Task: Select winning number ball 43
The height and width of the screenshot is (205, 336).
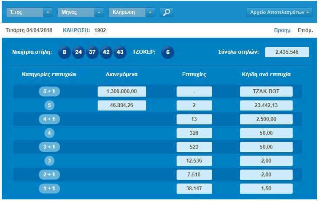Action: click(x=120, y=52)
